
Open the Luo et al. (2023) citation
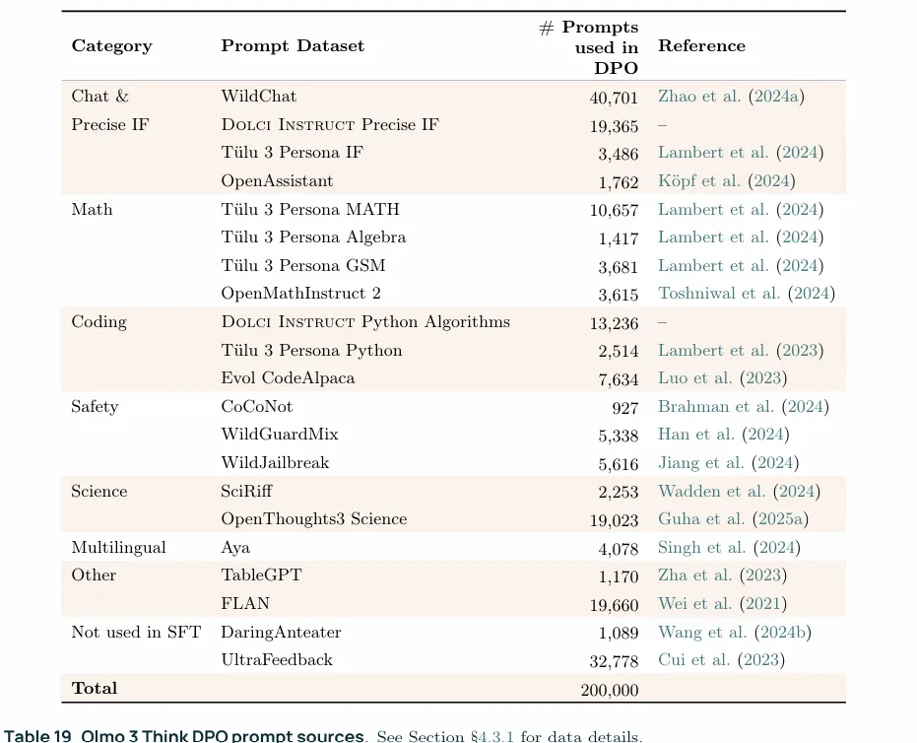(x=722, y=378)
